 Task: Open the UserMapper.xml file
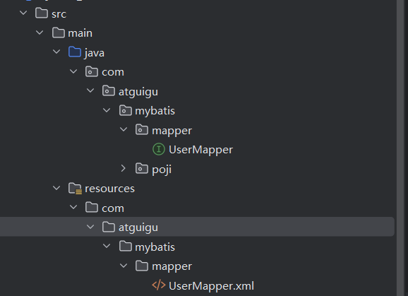point(211,286)
